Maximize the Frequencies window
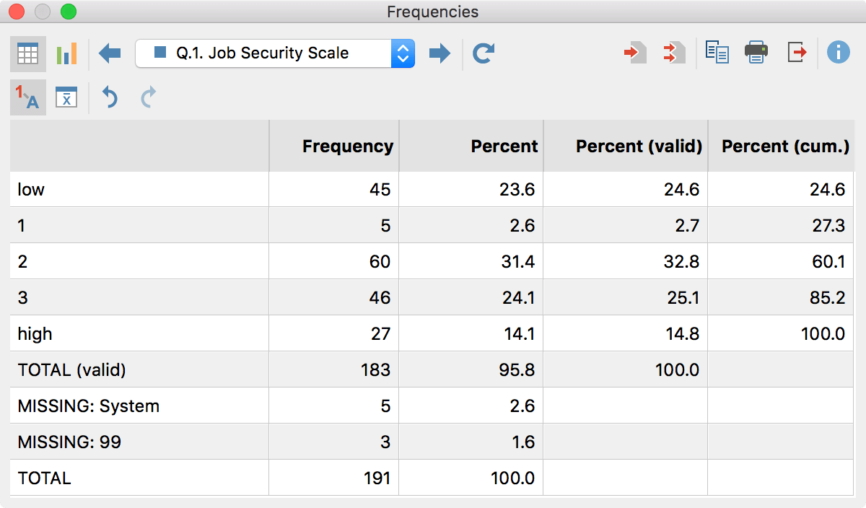 click(69, 12)
